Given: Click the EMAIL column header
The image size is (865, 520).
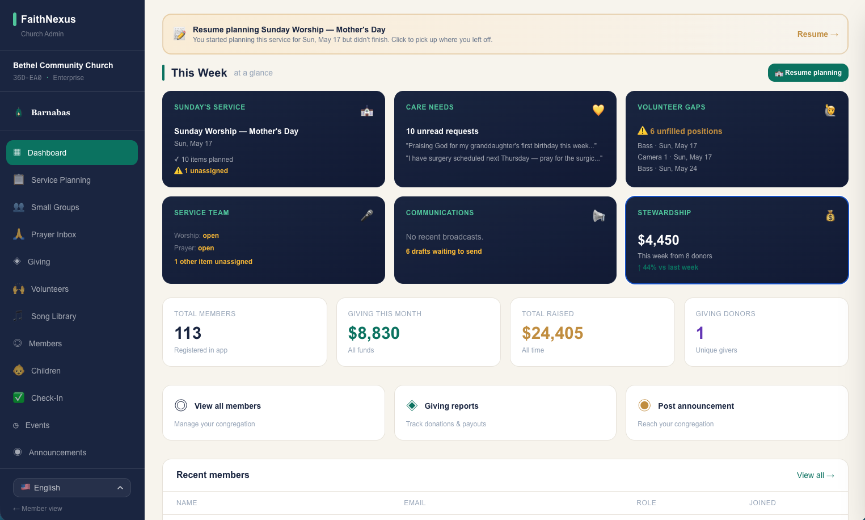Looking at the screenshot, I should click(x=415, y=503).
